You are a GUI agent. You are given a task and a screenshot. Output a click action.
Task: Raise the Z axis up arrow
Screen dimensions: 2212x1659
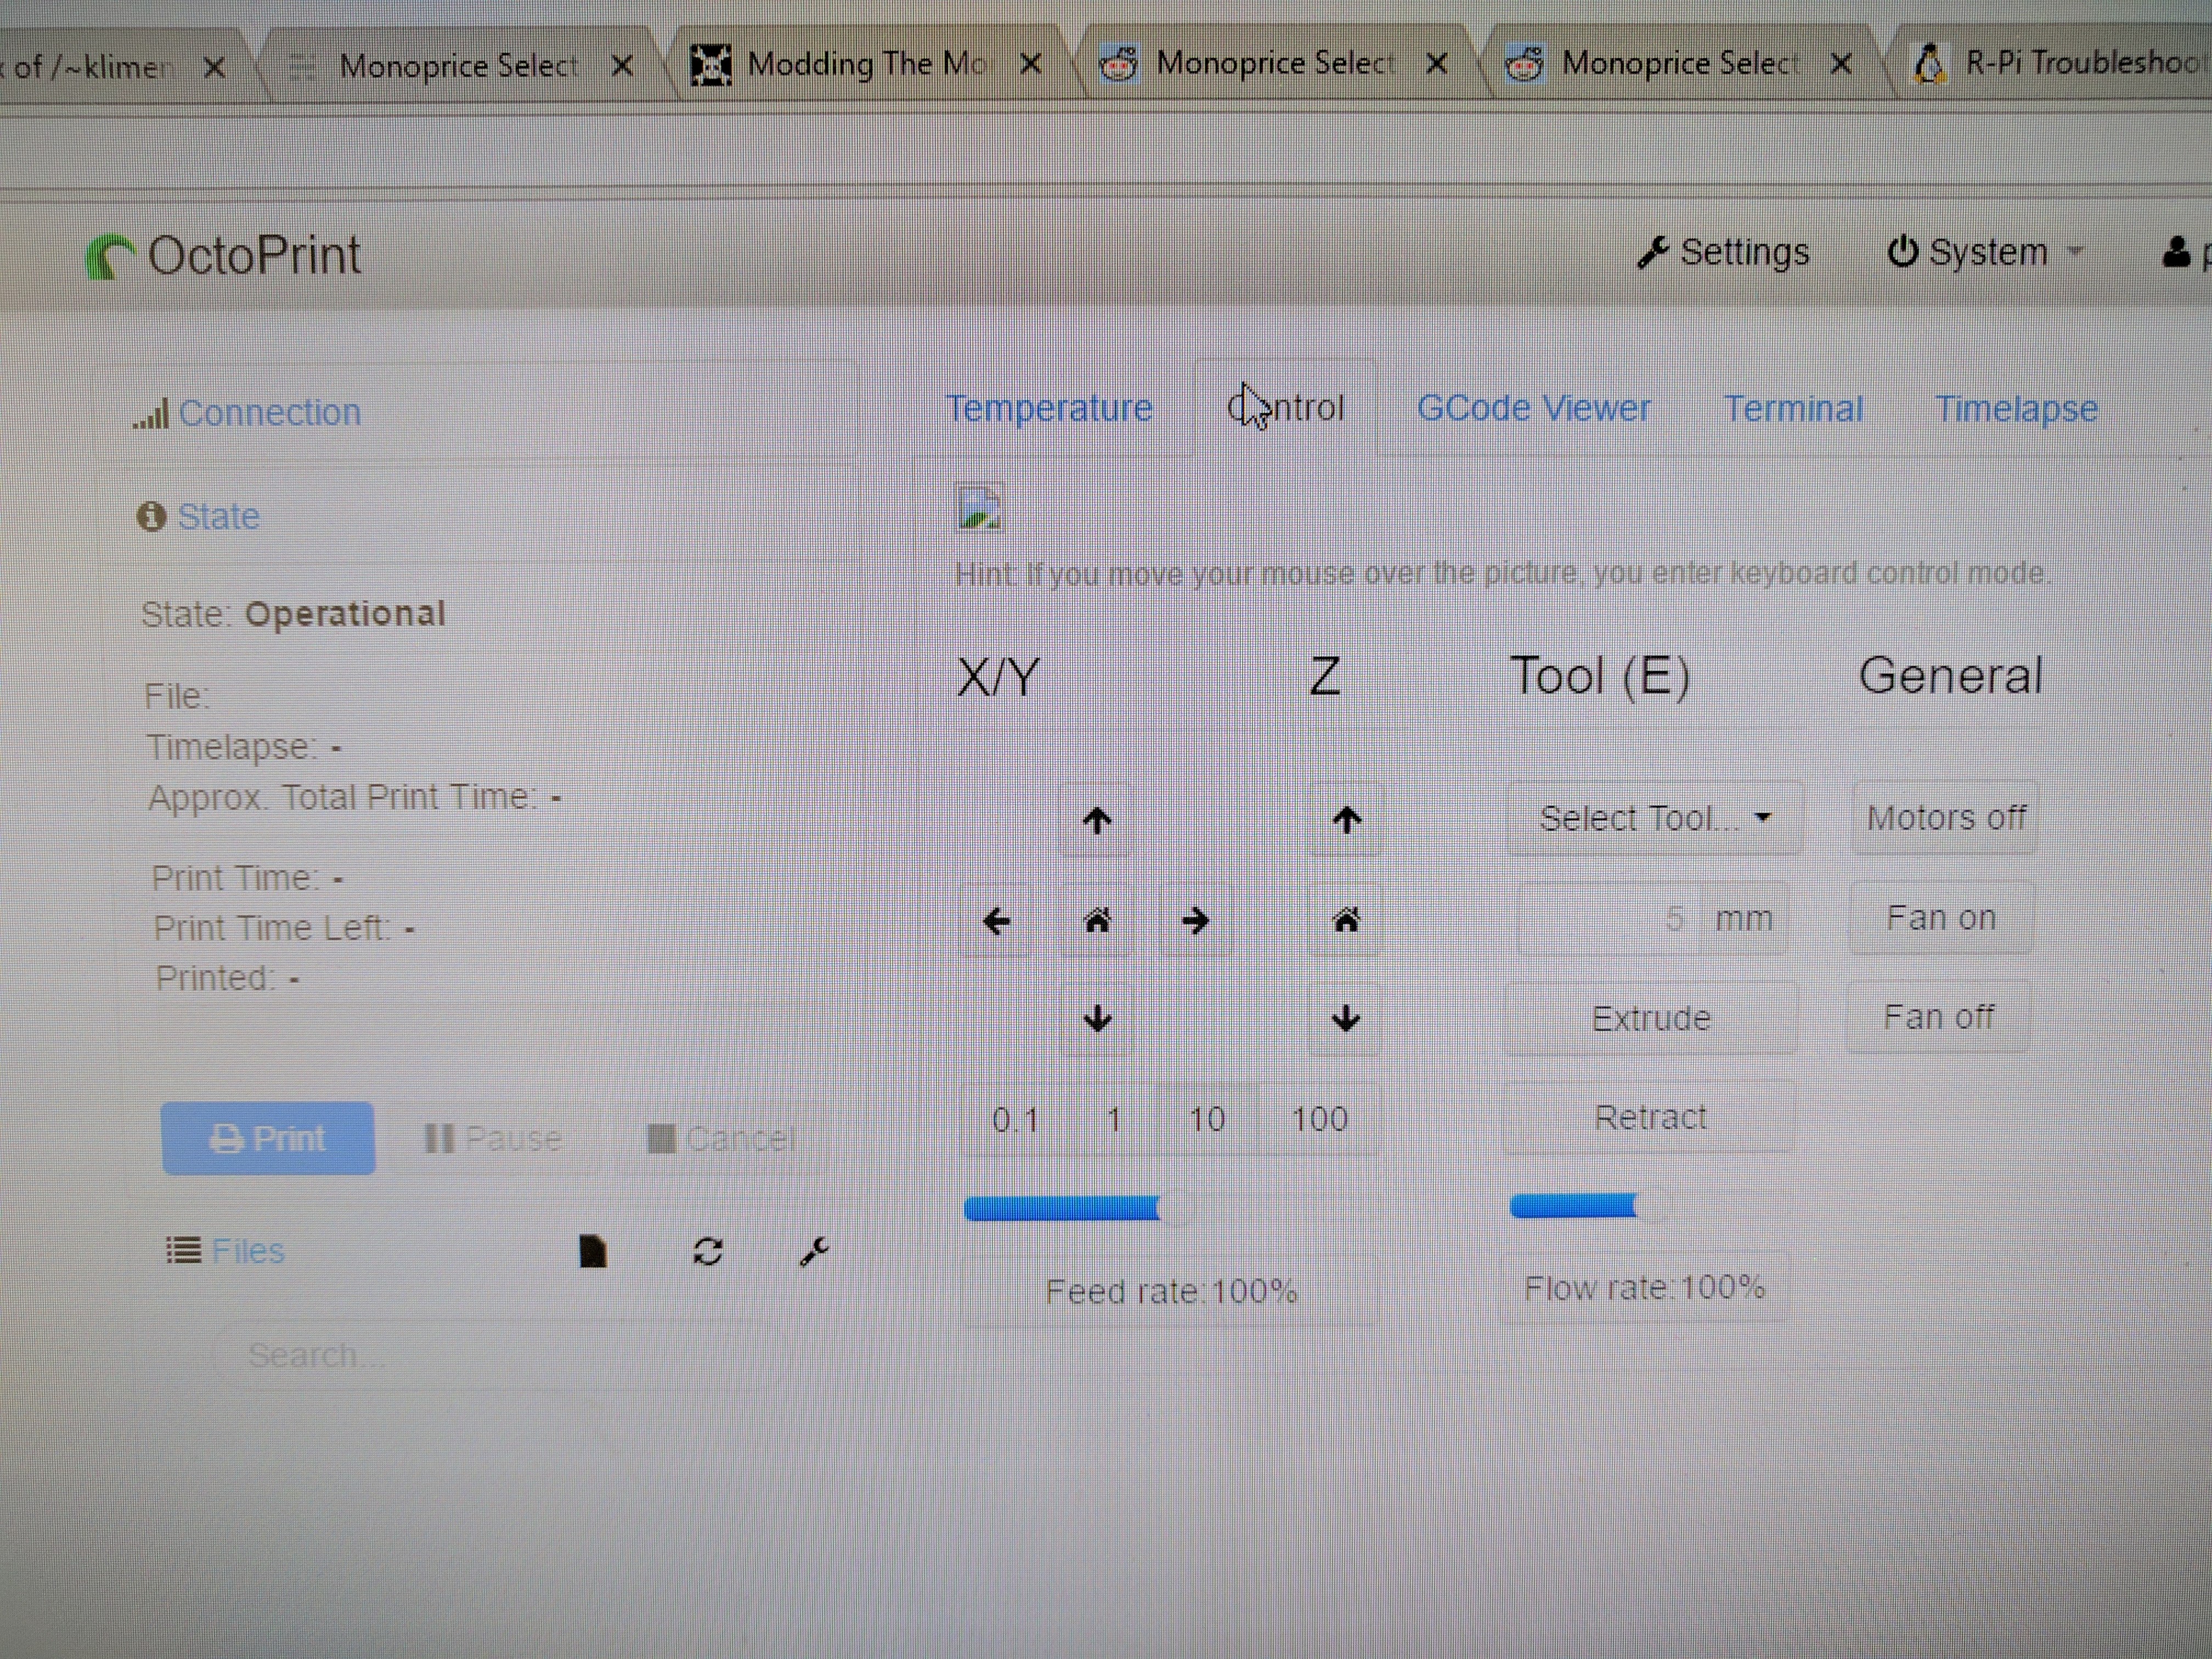[1346, 821]
